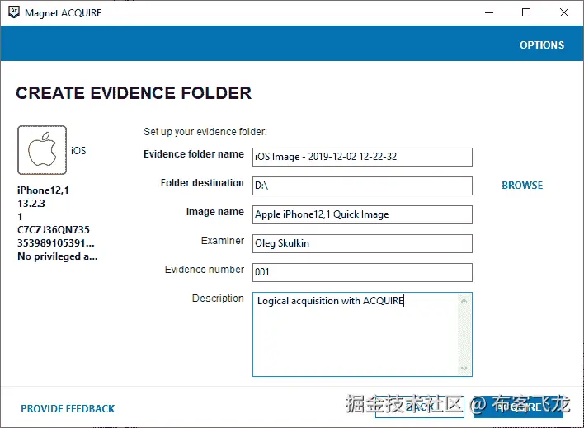Maximize the Magnet ACQUIRE window
Image resolution: width=584 pixels, height=428 pixels.
[x=526, y=12]
